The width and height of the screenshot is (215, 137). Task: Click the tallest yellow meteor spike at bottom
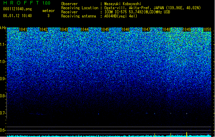point(187,134)
